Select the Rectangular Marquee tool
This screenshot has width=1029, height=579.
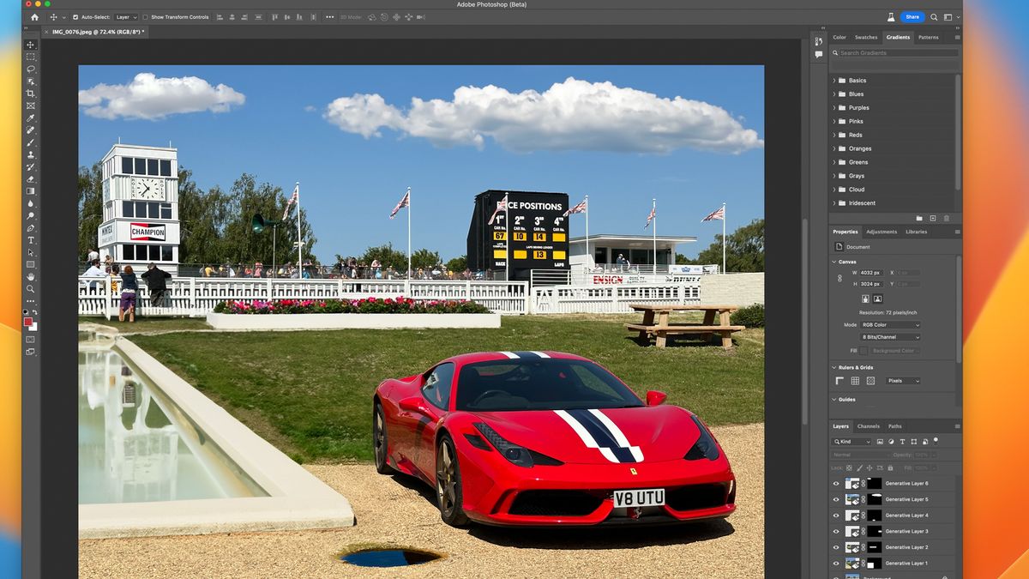[x=31, y=57]
